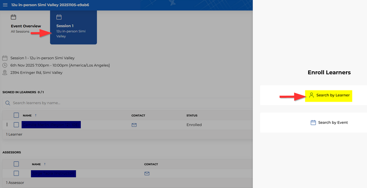Sort learners by the Name column arrow
The height and width of the screenshot is (188, 367).
36,115
